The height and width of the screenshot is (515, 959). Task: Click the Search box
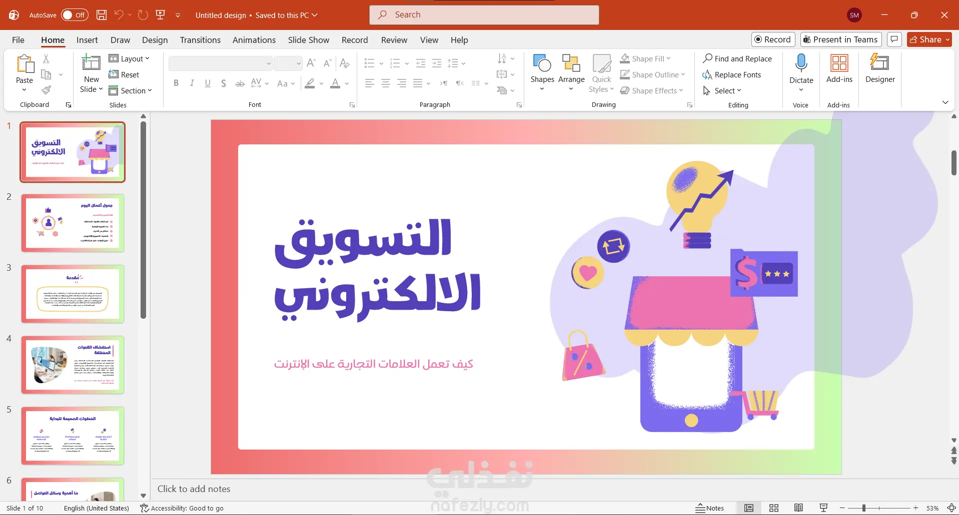pos(484,15)
